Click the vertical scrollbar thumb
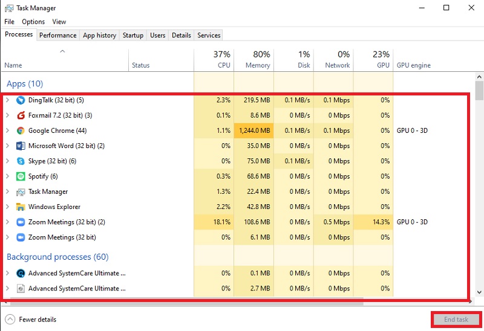The image size is (484, 331). click(x=479, y=91)
